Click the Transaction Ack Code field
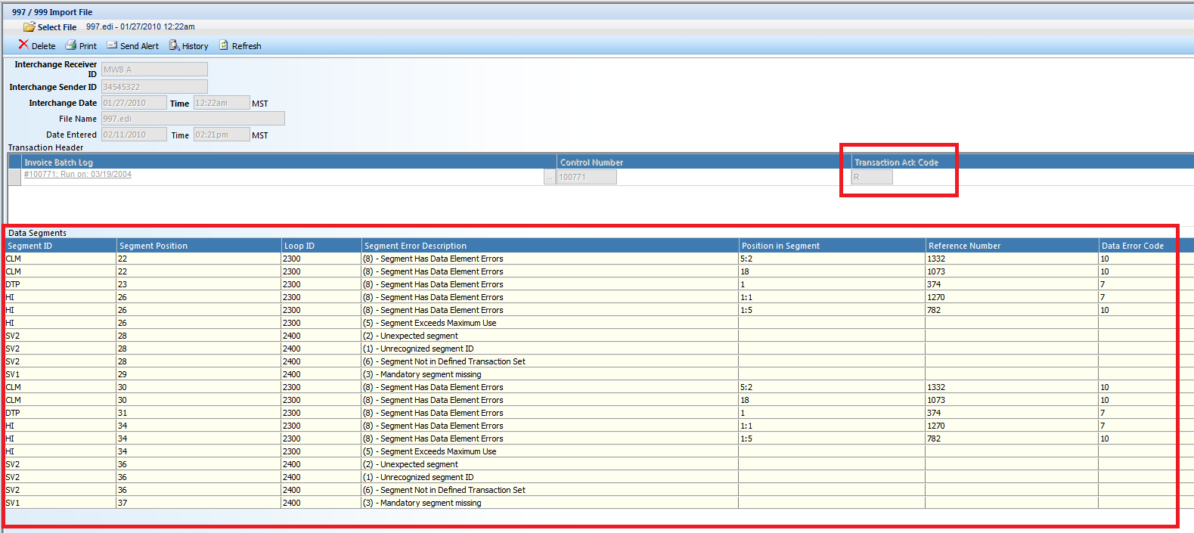This screenshot has height=533, width=1194. tap(872, 177)
